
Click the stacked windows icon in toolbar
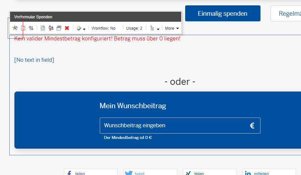59,28
